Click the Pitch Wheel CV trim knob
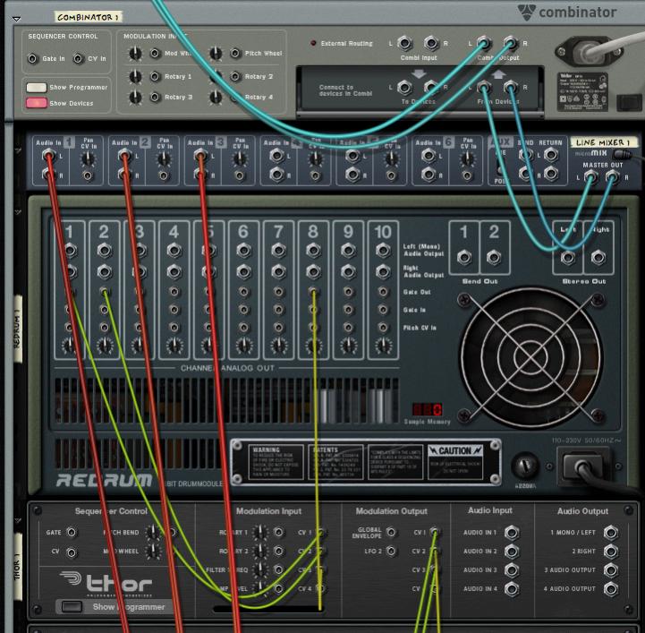Image resolution: width=645 pixels, height=633 pixels. pyautogui.click(x=216, y=53)
